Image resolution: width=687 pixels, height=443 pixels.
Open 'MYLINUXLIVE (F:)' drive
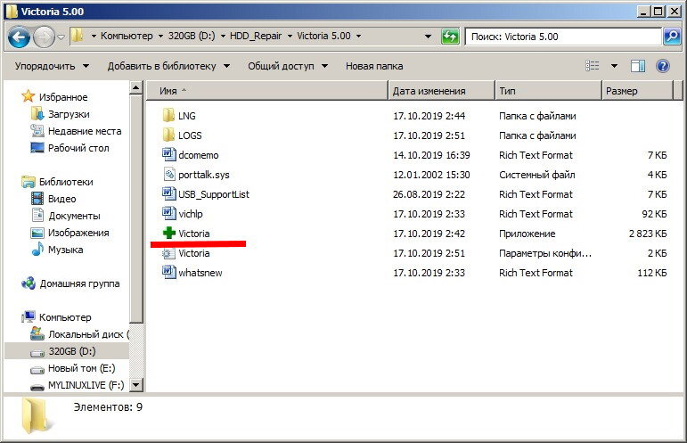tap(86, 385)
